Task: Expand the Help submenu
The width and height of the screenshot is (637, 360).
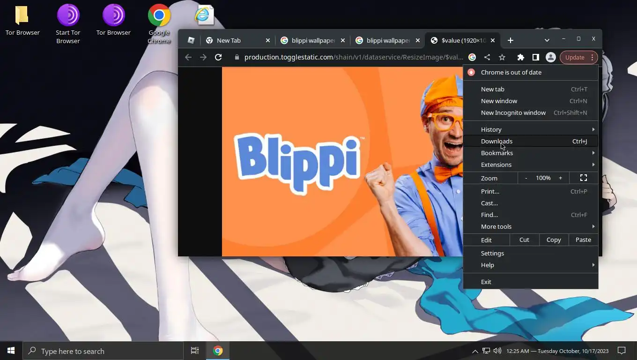Action: point(531,265)
